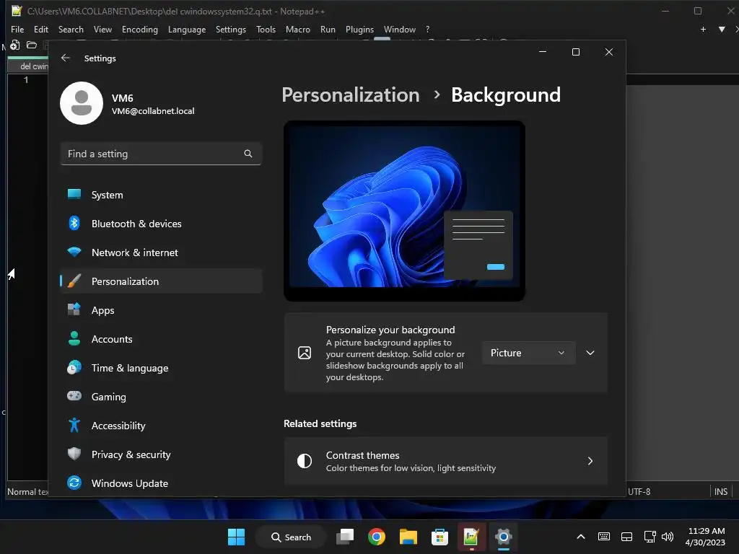739x554 pixels.
Task: Open Bluetooth & devices settings
Action: pyautogui.click(x=161, y=224)
